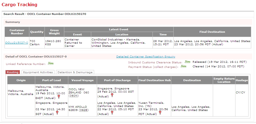
Task: Click the Cargo Tracking page heading
Action: point(19,5)
